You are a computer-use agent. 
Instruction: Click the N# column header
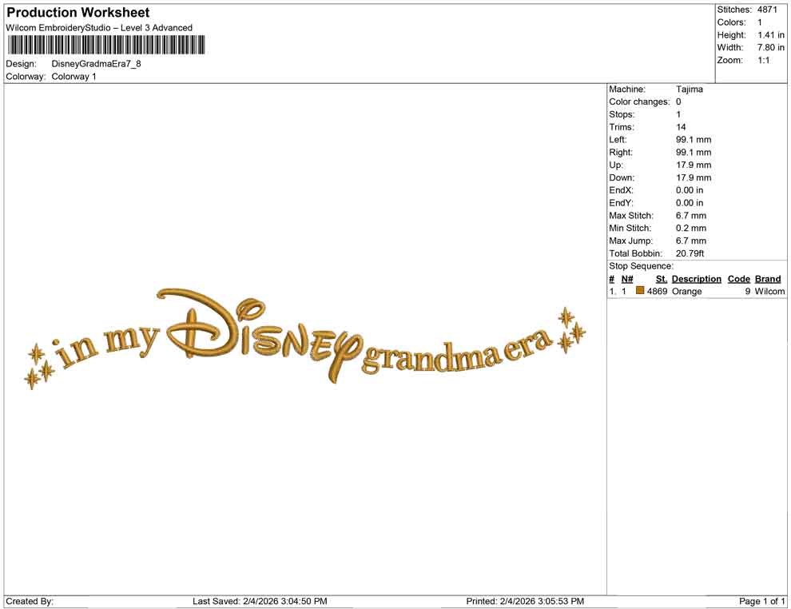pos(627,278)
